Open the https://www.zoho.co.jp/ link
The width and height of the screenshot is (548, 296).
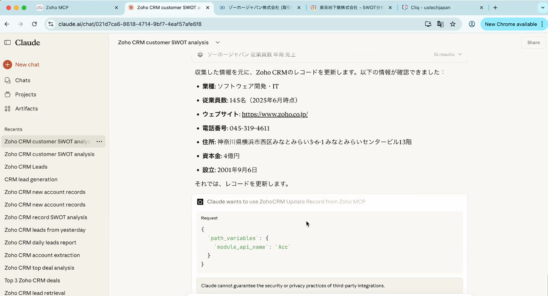click(275, 114)
